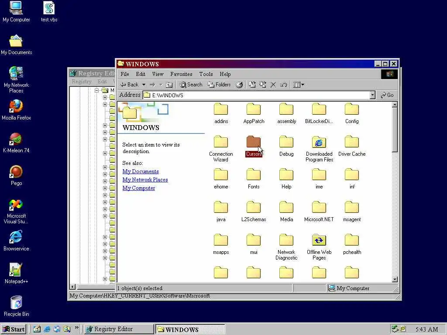
Task: Click the explorer scrollbar down arrow
Action: point(395,280)
